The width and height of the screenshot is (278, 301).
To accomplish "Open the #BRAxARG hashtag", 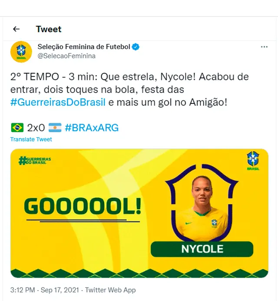I will tap(91, 128).
